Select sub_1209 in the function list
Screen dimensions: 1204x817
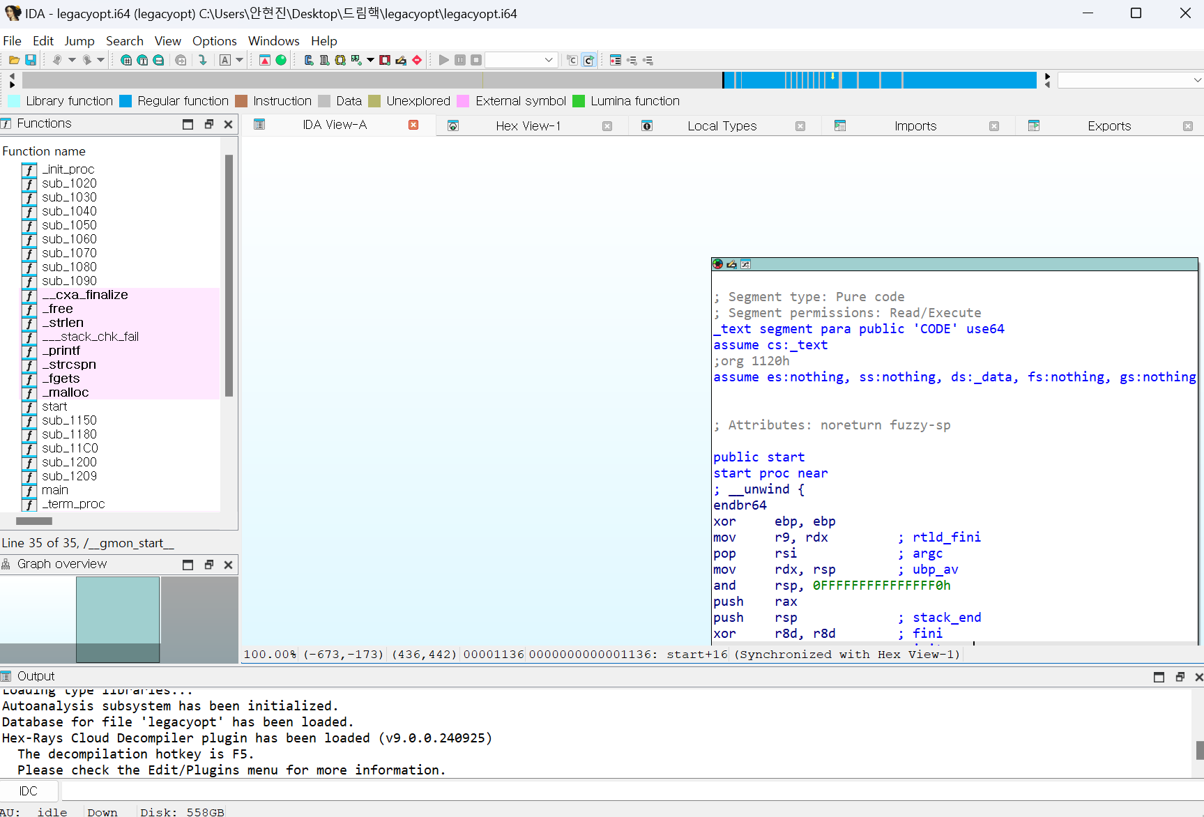click(69, 476)
